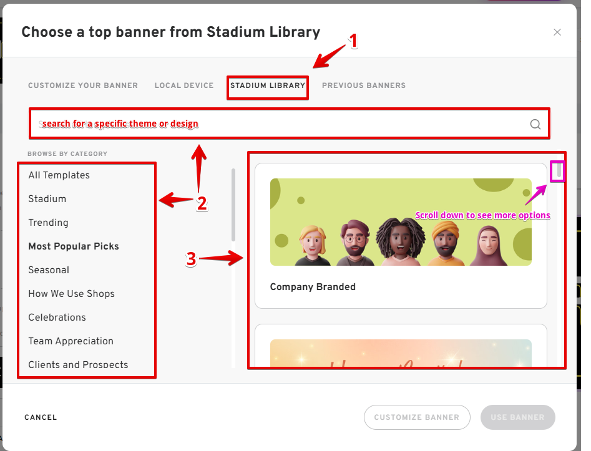Select All Templates category
This screenshot has width=591, height=451.
59,175
